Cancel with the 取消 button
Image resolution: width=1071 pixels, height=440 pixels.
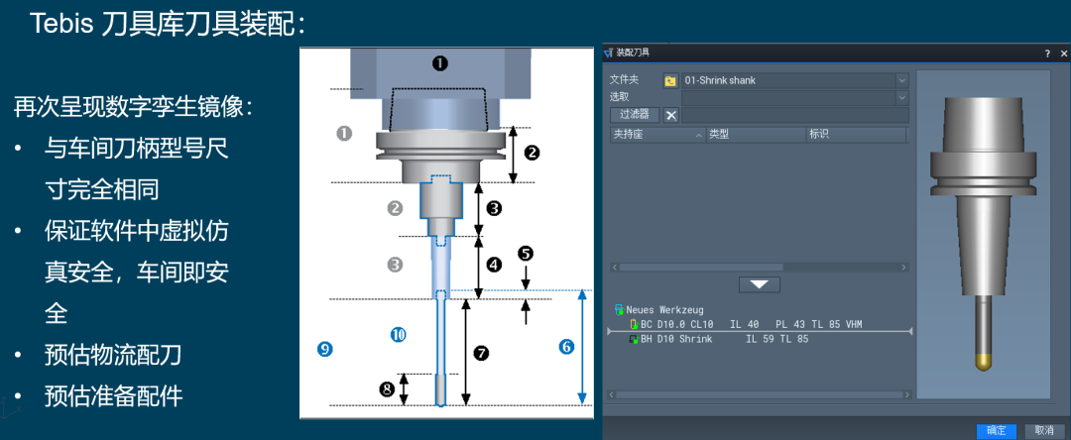(x=1044, y=430)
